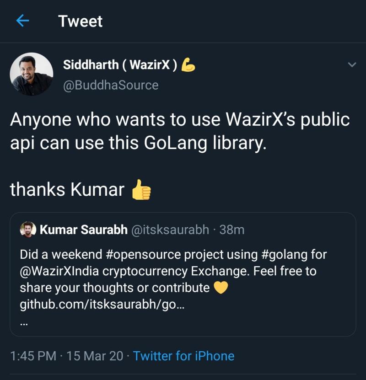Tap the @itsksaurabh handle
This screenshot has height=380, width=366.
(x=170, y=230)
